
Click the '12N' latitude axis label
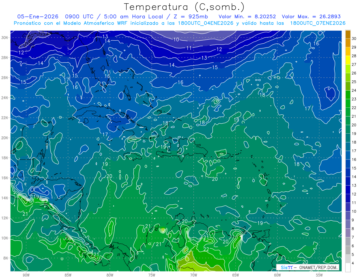[x=5, y=218]
